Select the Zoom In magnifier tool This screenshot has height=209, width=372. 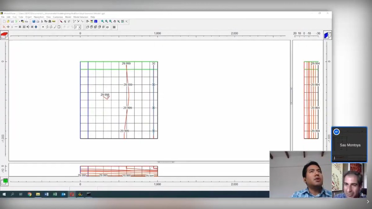103,21
